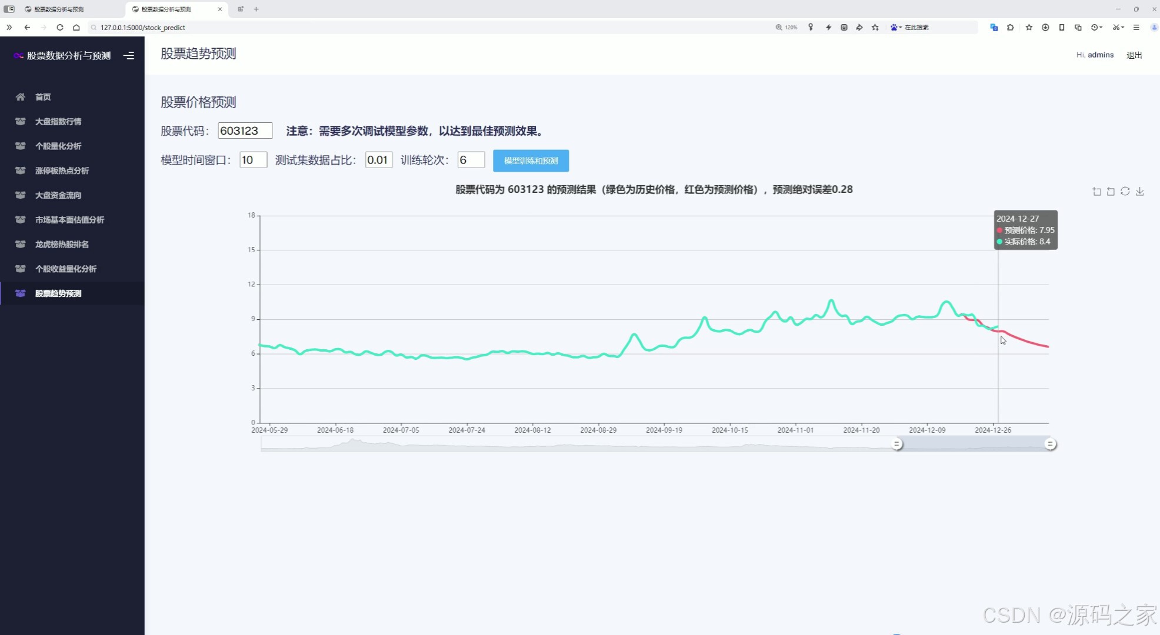The height and width of the screenshot is (635, 1160).
Task: Click the left data zoom slider handle
Action: coord(896,444)
